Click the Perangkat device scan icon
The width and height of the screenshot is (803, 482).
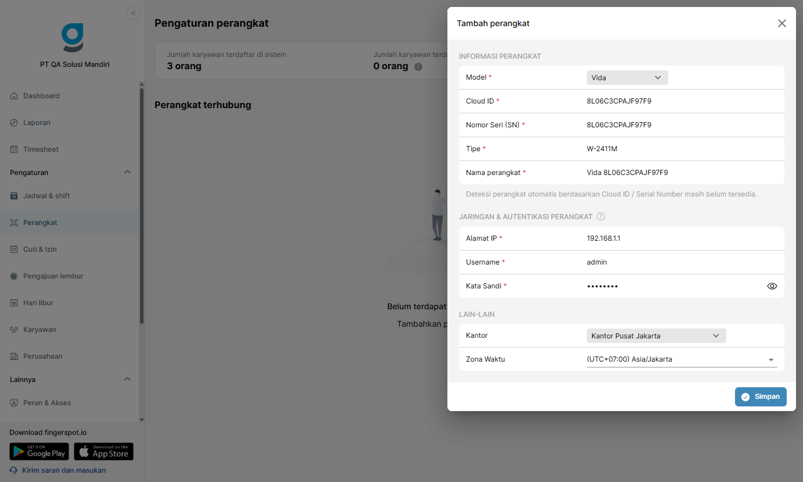click(14, 223)
